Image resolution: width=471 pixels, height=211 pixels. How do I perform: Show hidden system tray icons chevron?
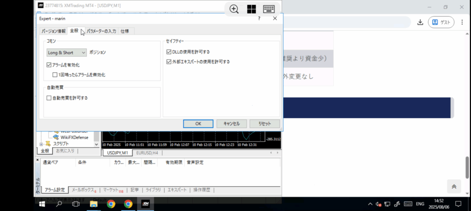coord(370,204)
